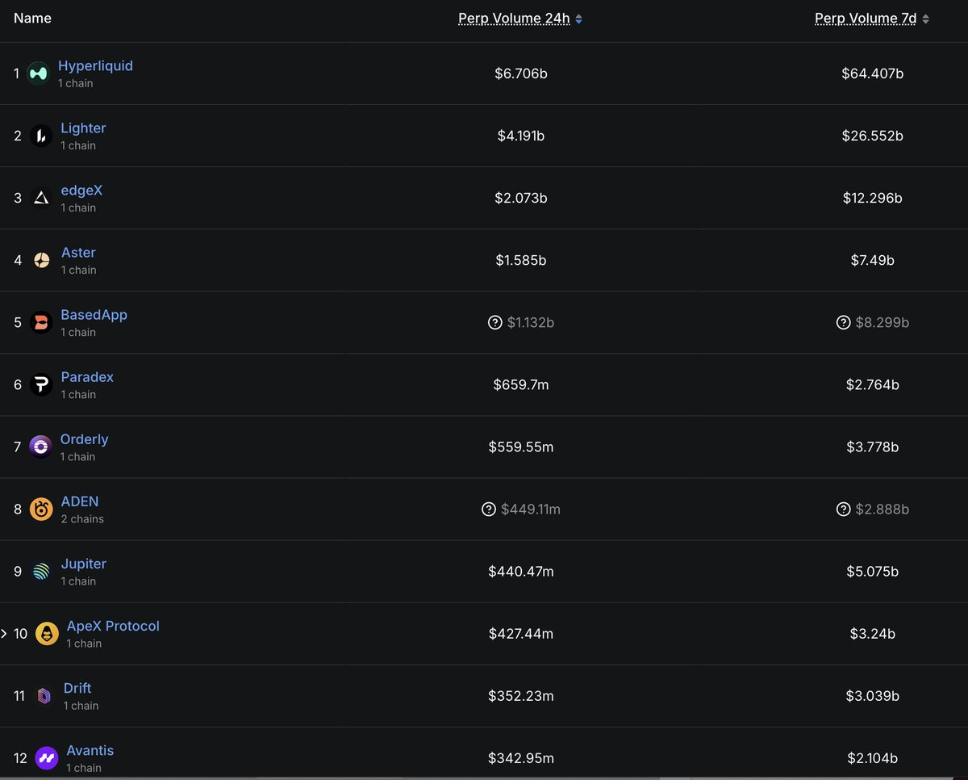968x780 pixels.
Task: Select ApeX Protocol 24h volume $427.44m
Action: (x=521, y=634)
